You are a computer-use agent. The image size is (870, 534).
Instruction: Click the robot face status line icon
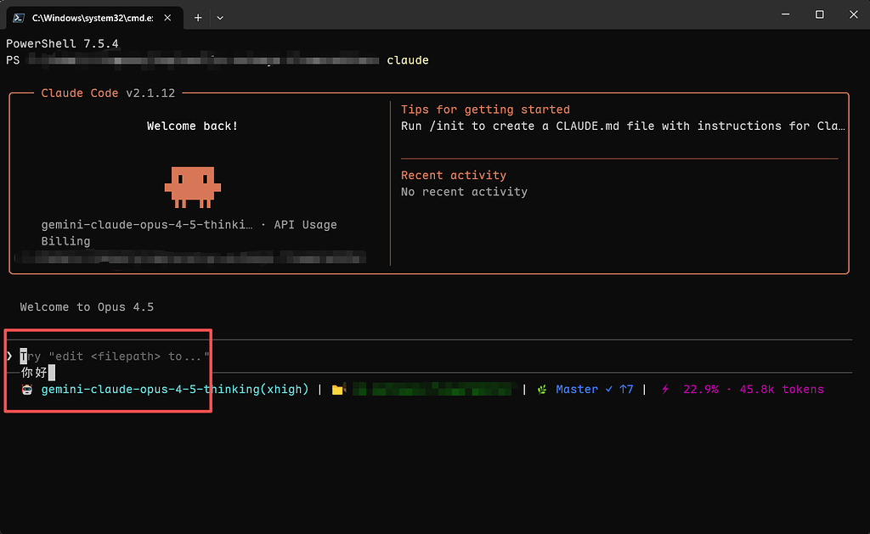(x=26, y=390)
